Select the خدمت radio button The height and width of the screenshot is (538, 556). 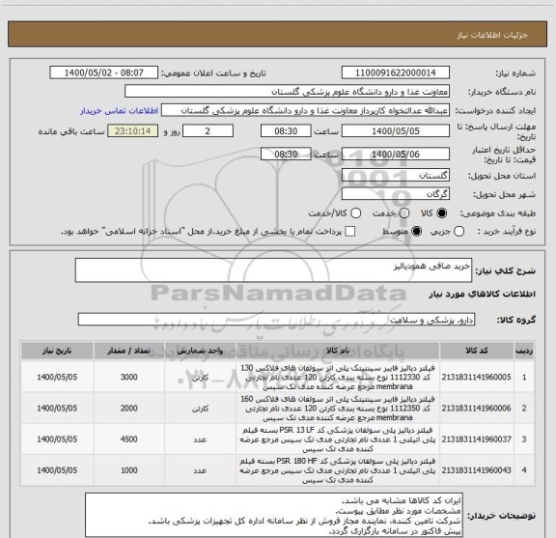click(x=404, y=212)
